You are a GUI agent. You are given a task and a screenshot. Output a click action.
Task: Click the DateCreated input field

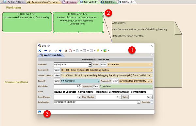pos(96,102)
